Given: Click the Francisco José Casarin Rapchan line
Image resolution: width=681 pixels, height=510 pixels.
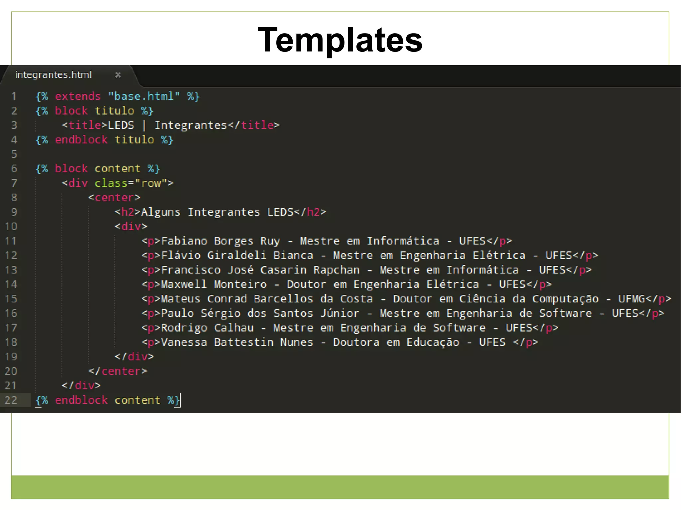Looking at the screenshot, I should (366, 270).
